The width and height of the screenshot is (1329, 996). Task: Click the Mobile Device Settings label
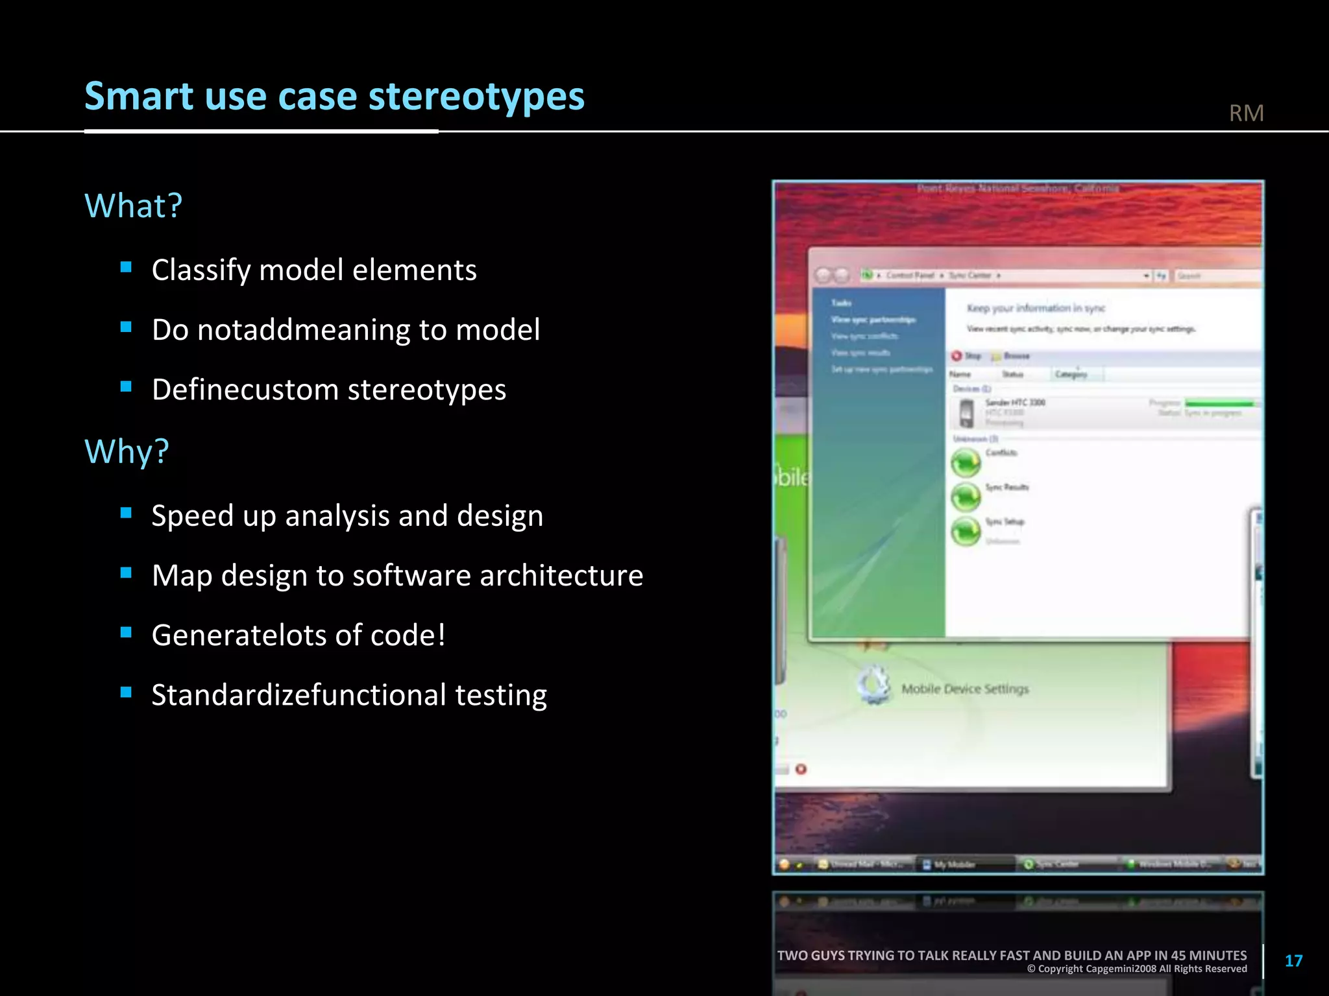965,689
